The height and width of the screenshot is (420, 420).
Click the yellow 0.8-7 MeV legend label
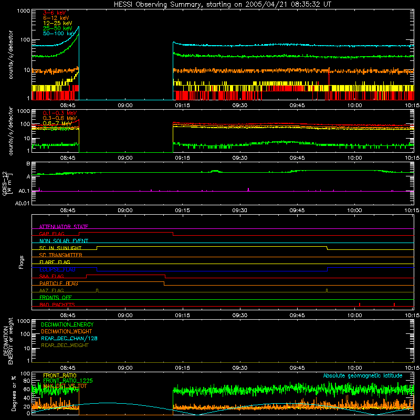57,123
